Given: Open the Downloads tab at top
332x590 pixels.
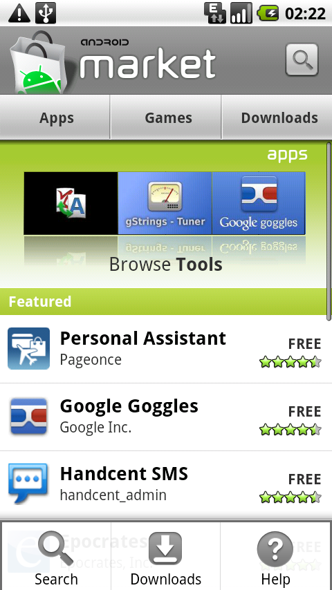Looking at the screenshot, I should [277, 117].
